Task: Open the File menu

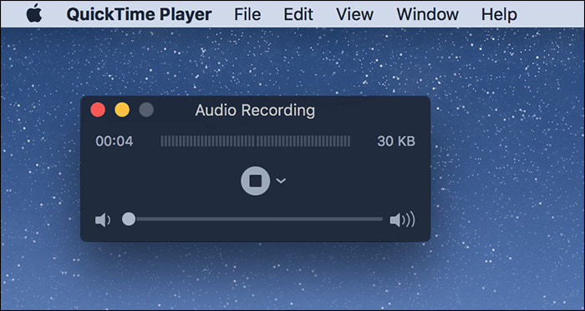Action: tap(247, 14)
